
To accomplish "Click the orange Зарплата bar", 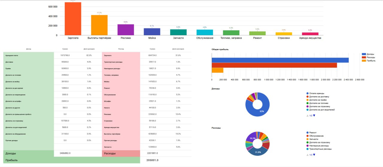I will pos(73,19).
